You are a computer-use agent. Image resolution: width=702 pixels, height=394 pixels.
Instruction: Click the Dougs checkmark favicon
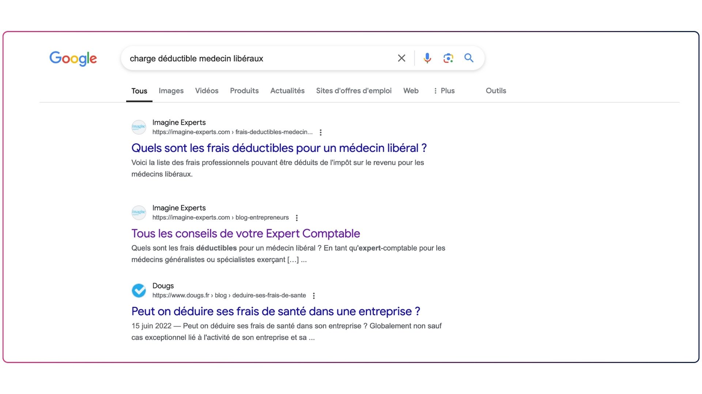click(x=139, y=290)
